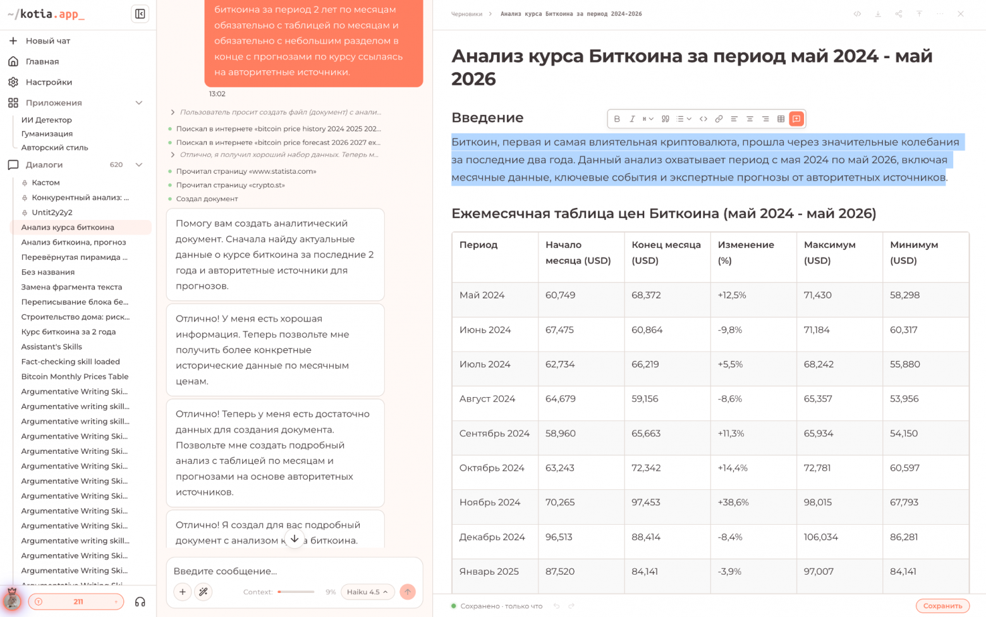Show the document source code view
This screenshot has width=986, height=617.
click(x=857, y=14)
